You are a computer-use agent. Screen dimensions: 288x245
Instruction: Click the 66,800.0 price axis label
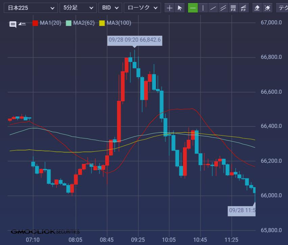pos(271,57)
